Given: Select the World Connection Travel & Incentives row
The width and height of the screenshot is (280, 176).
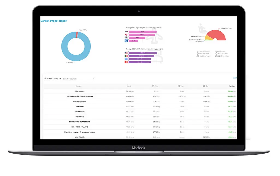Looking at the screenshot, I should point(80,96).
